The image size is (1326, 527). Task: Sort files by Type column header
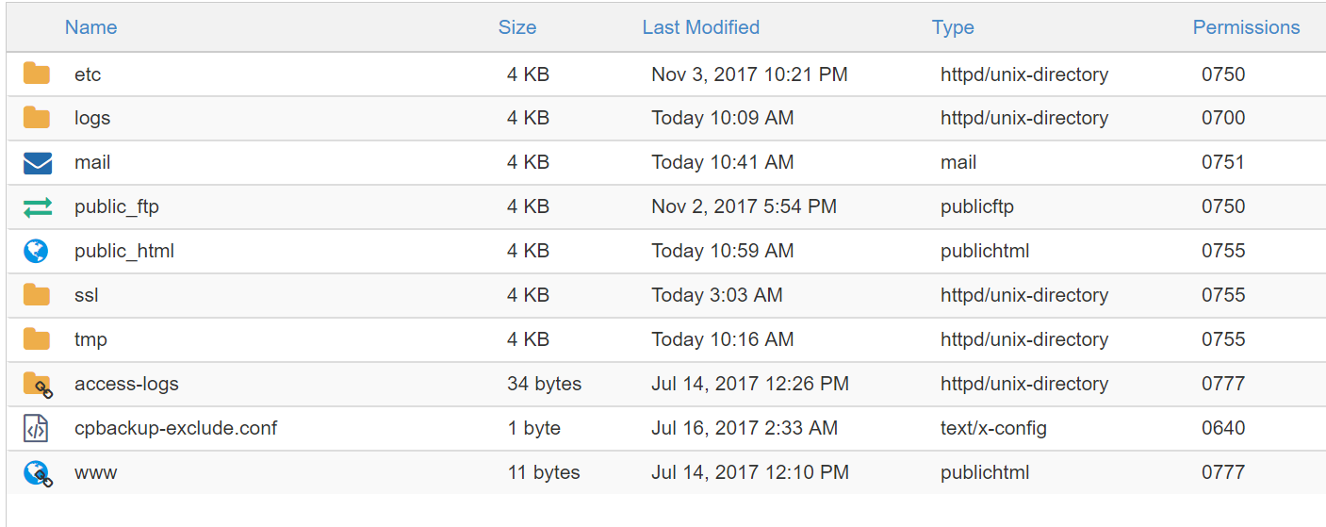click(953, 27)
